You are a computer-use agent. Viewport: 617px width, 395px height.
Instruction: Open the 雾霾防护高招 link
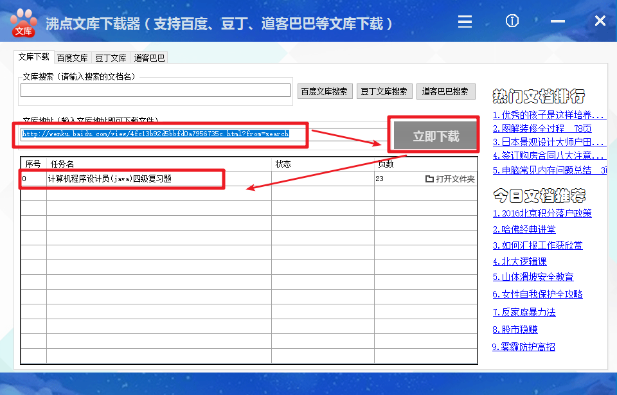(524, 347)
